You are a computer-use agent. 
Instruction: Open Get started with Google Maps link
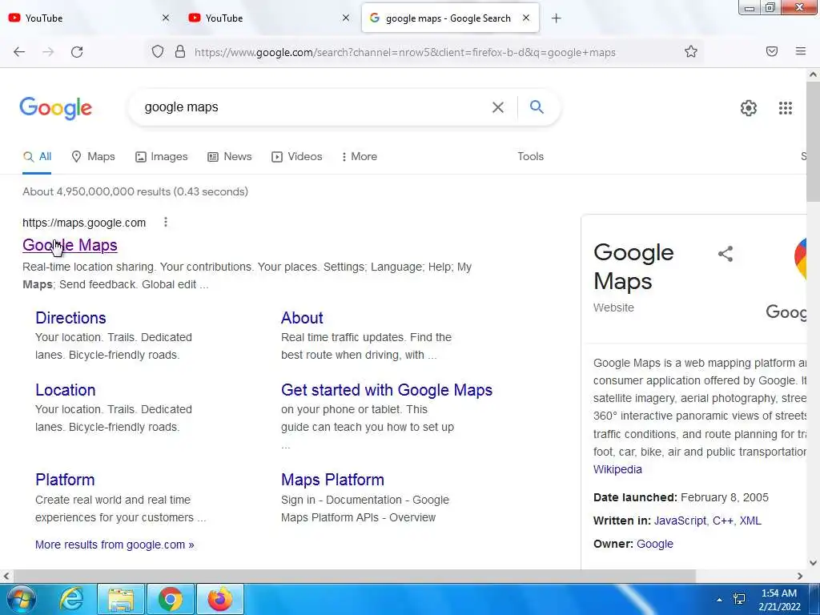387,390
